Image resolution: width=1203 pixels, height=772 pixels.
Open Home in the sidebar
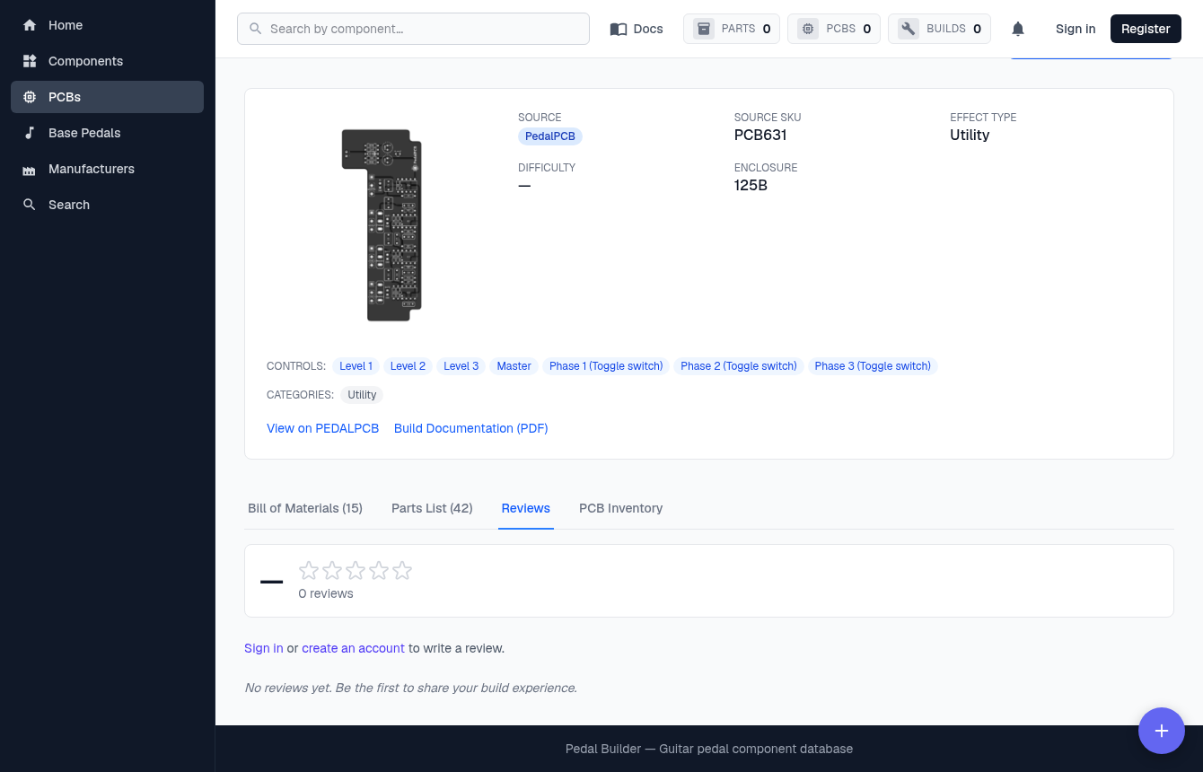pos(107,25)
